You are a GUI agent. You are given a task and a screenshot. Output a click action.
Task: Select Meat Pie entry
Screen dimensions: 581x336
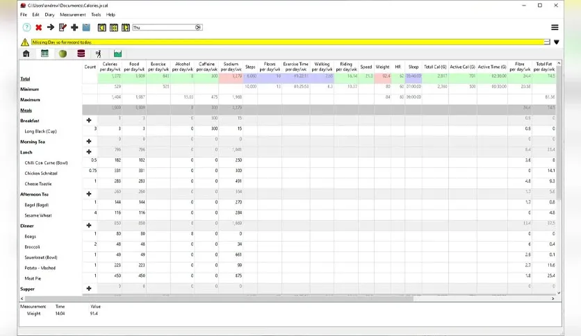click(x=33, y=278)
